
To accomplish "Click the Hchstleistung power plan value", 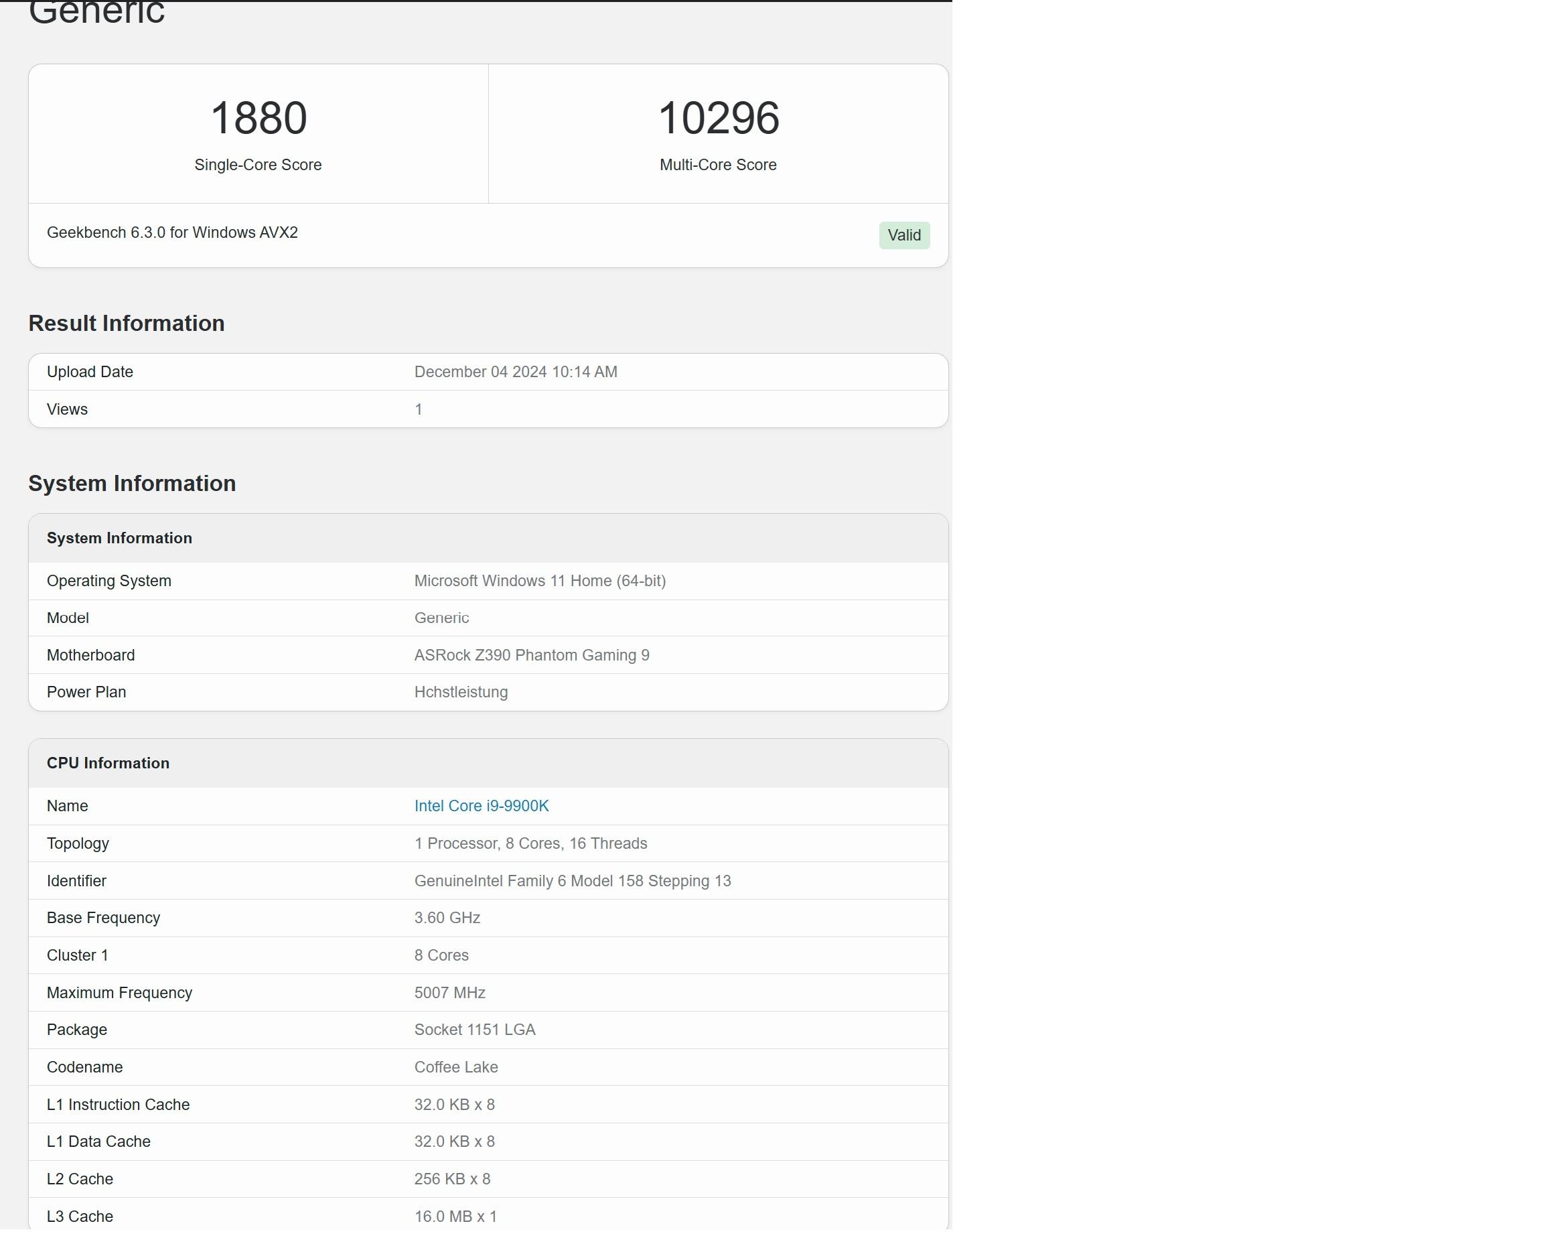I will point(461,692).
